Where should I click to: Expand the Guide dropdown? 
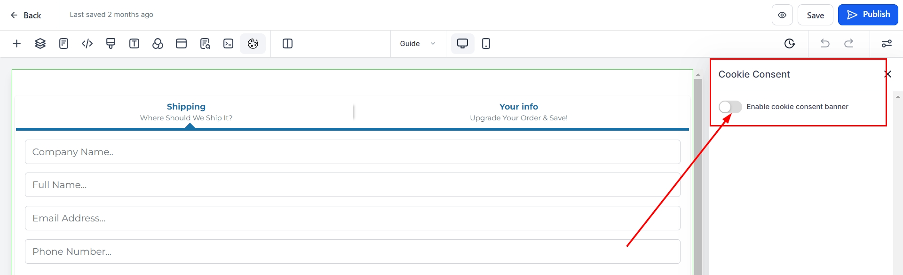click(418, 44)
